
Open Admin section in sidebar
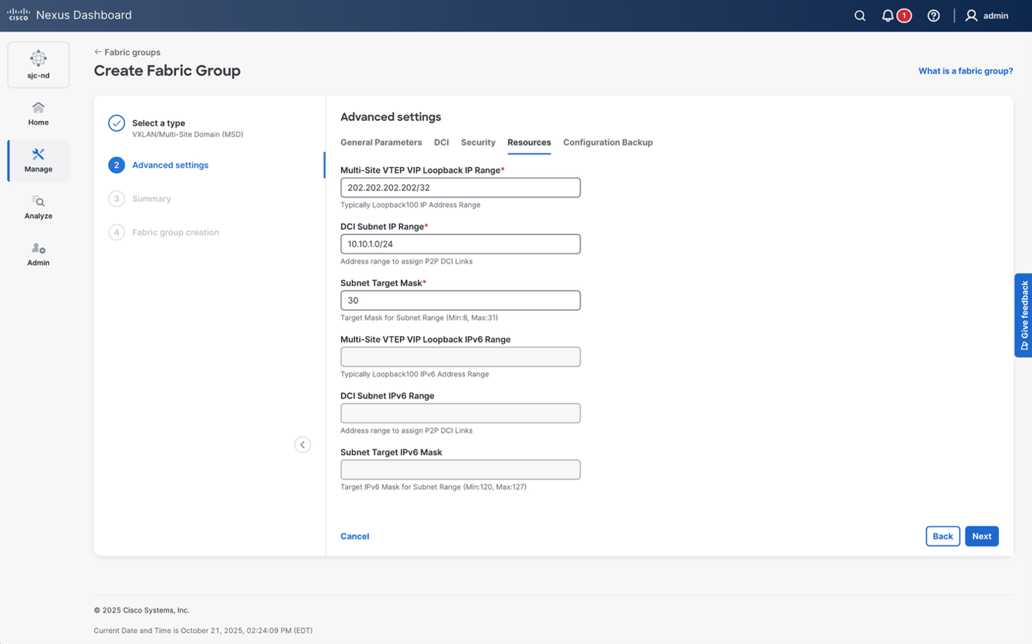click(39, 254)
